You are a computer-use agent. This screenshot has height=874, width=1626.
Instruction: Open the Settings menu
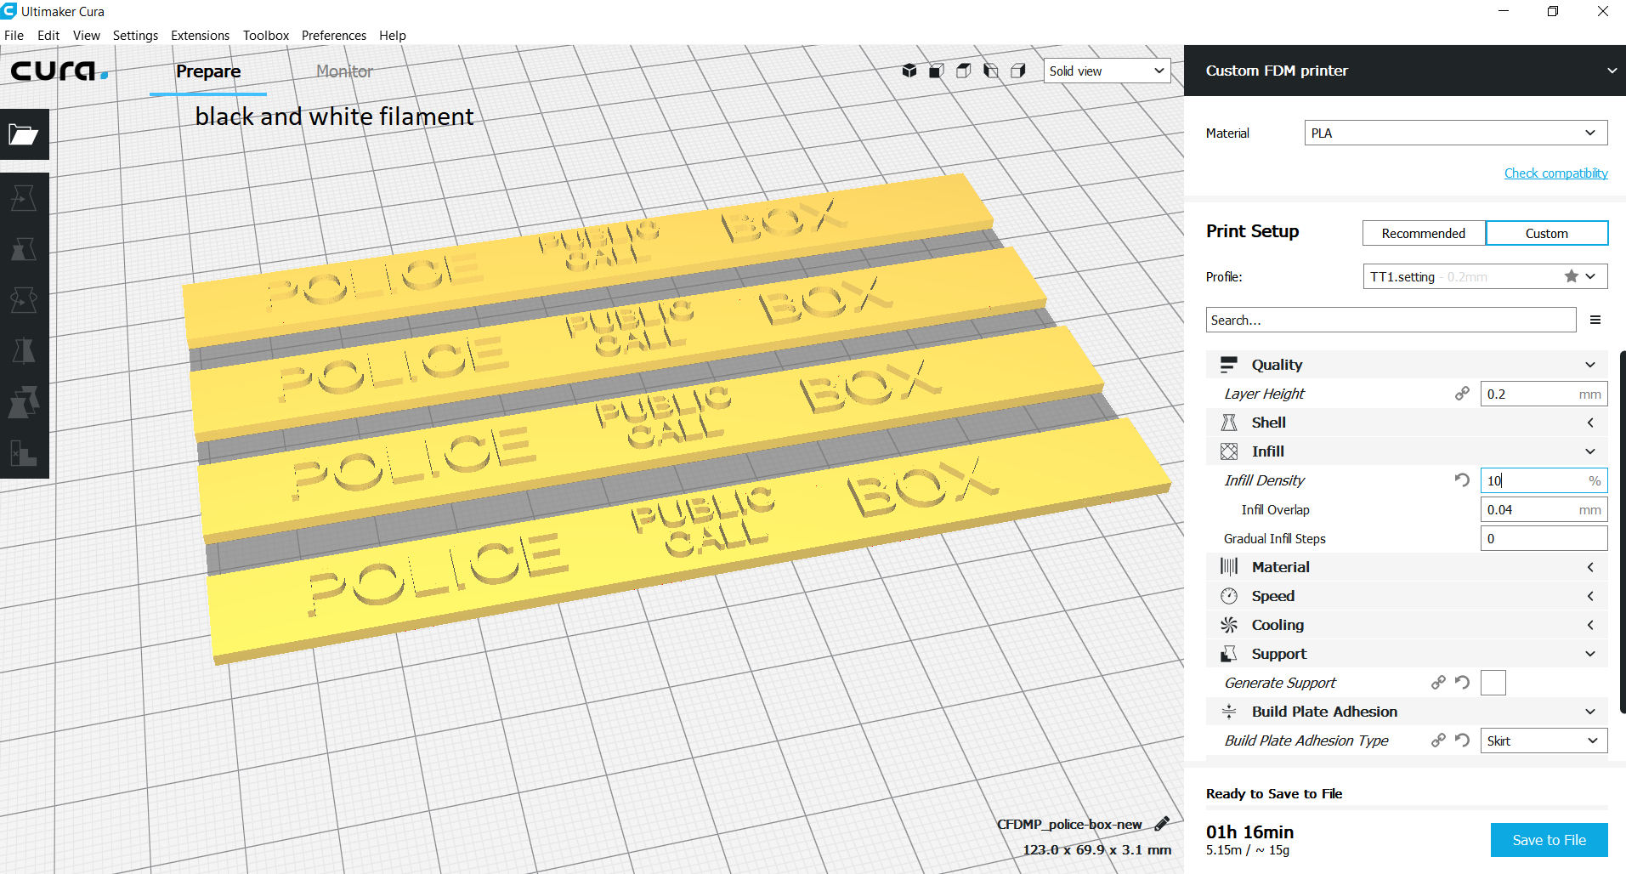[135, 36]
